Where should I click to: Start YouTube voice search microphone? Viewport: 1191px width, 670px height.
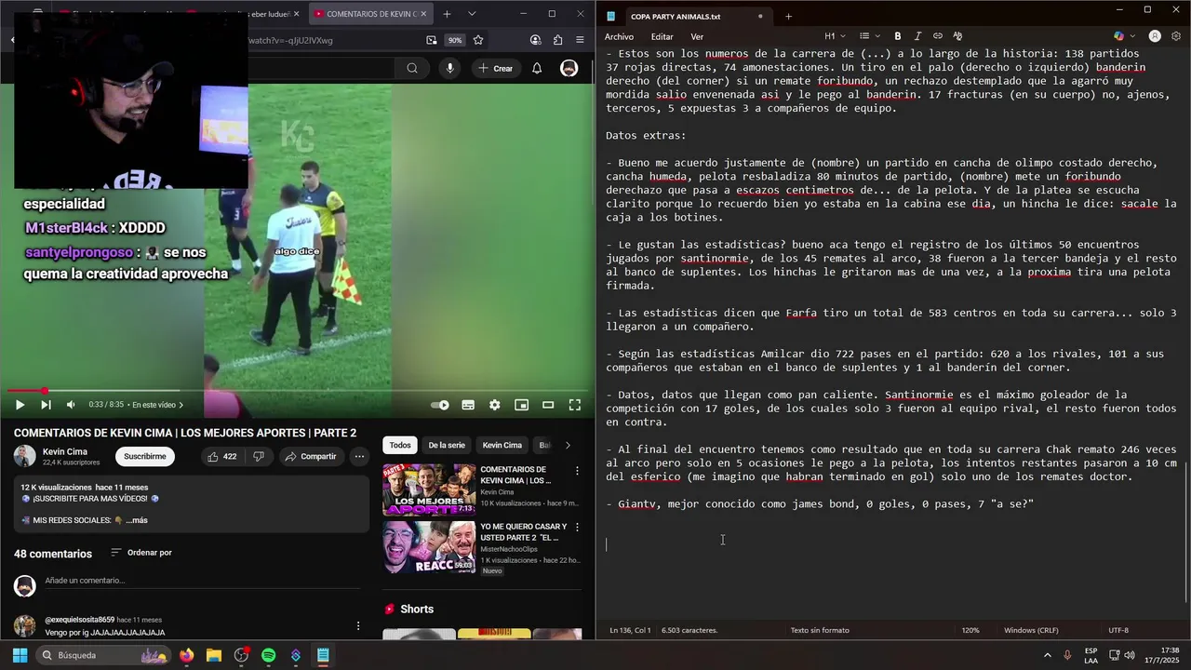(x=450, y=68)
